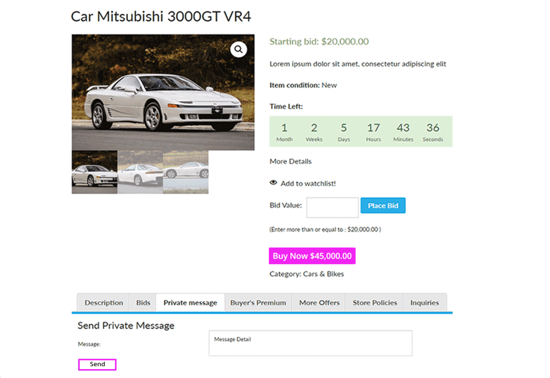Select the third side-view car thumbnail
The image size is (550, 378).
coord(186,172)
